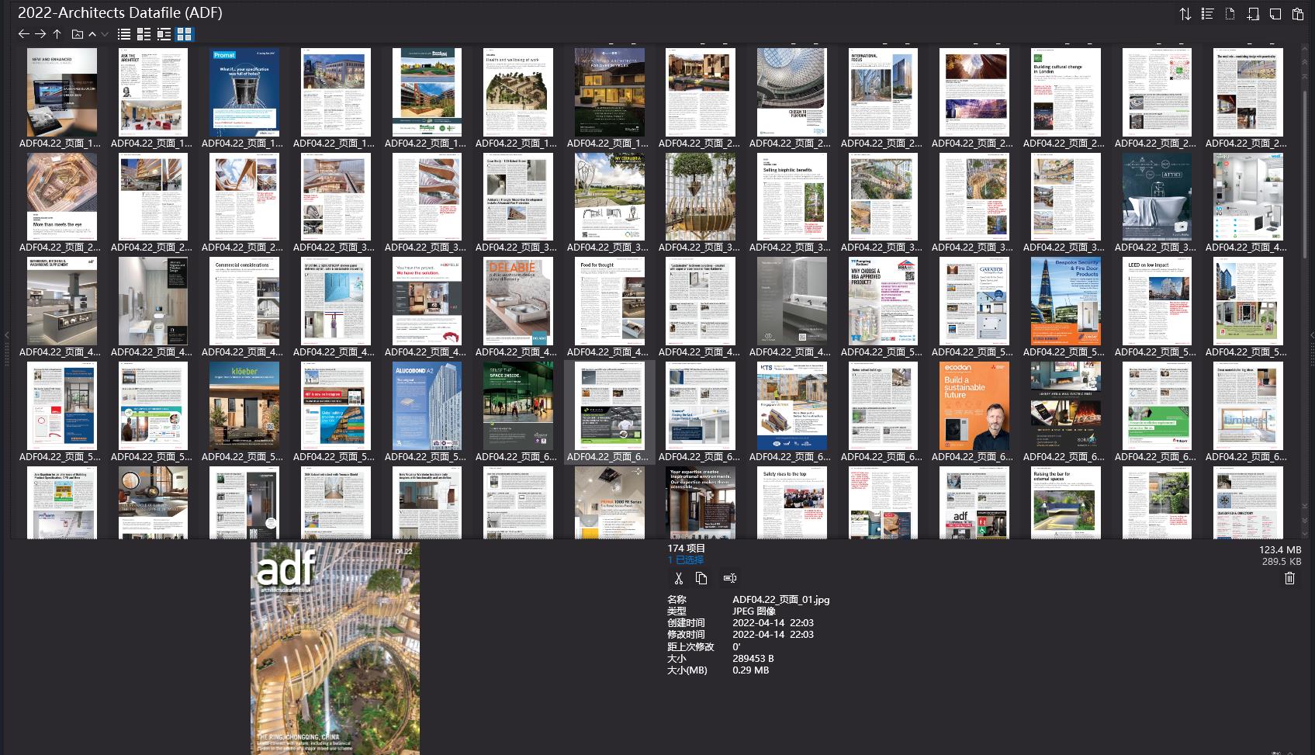Copy the selected file with the copy icon
The width and height of the screenshot is (1315, 755).
(702, 578)
